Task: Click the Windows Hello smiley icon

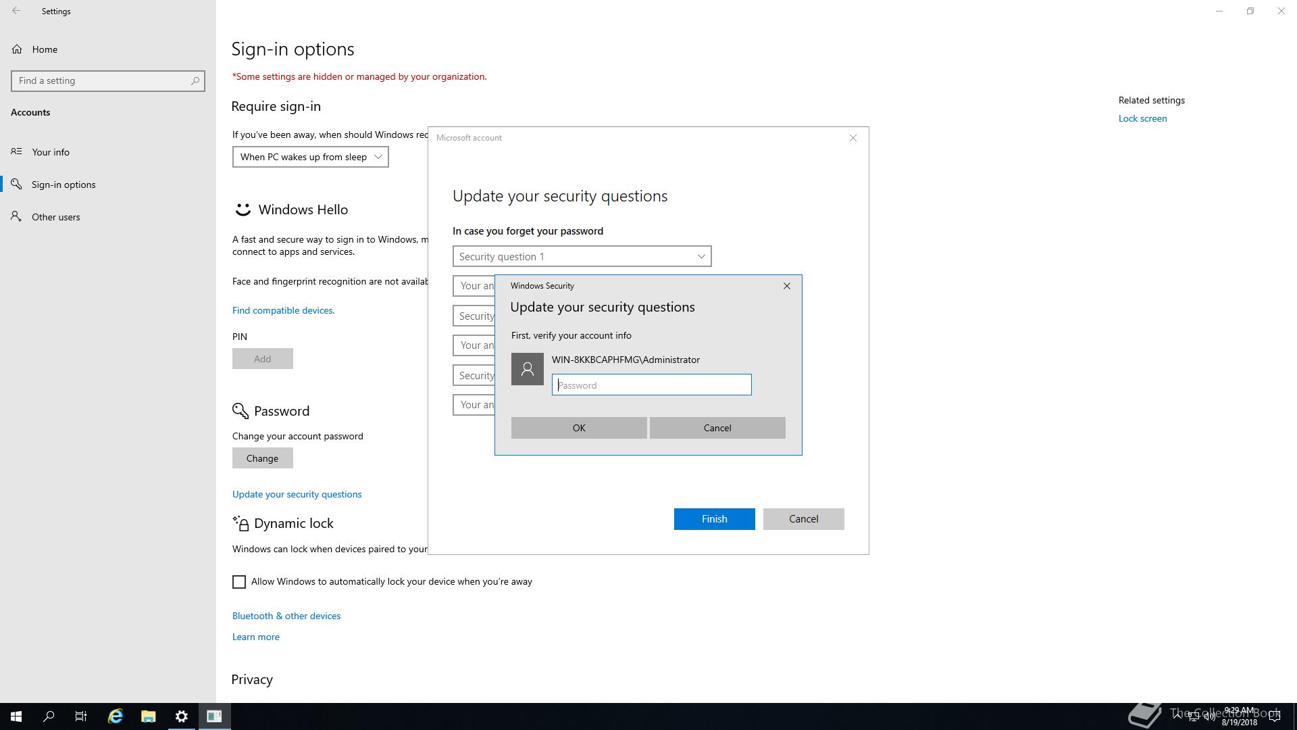Action: pos(243,210)
